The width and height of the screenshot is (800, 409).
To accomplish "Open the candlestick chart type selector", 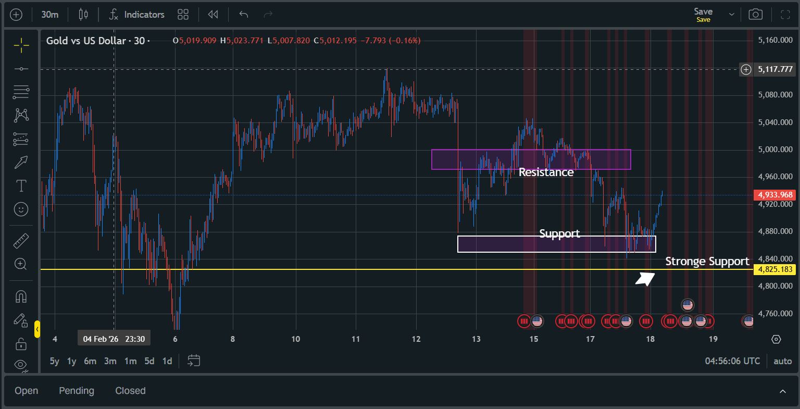I will click(83, 15).
